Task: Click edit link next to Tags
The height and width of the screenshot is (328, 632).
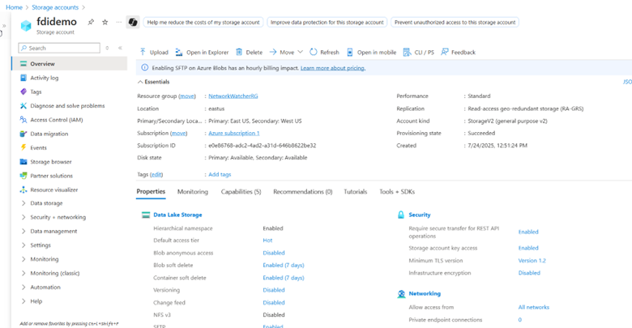Action: click(x=156, y=174)
